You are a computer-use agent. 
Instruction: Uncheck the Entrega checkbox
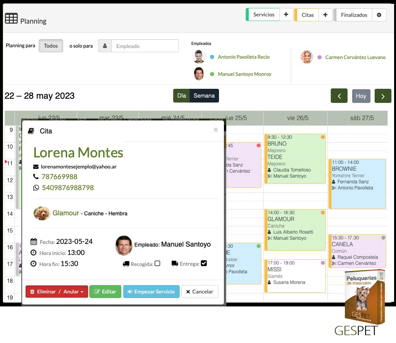coord(204,263)
